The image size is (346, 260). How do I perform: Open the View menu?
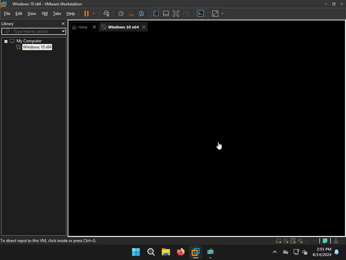pyautogui.click(x=32, y=14)
